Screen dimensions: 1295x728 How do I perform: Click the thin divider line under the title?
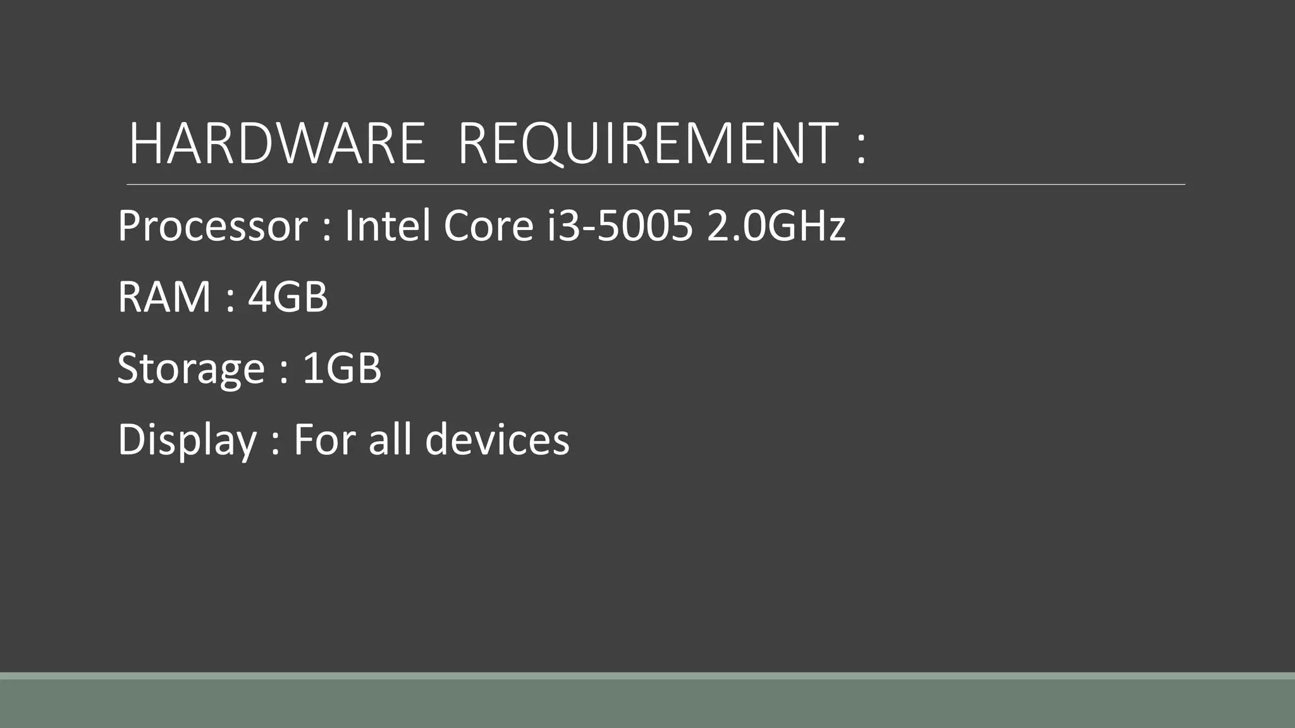tap(656, 185)
